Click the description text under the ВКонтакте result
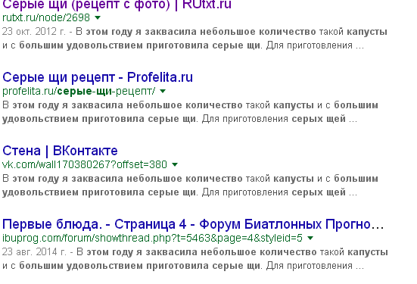Screen dimensions: 417x284 tap(190, 186)
